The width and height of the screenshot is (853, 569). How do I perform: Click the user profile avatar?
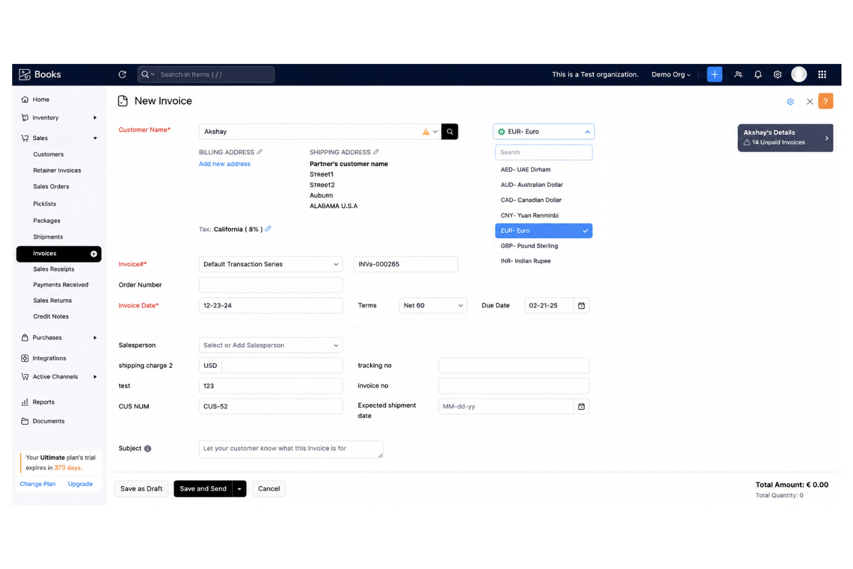[x=799, y=74]
